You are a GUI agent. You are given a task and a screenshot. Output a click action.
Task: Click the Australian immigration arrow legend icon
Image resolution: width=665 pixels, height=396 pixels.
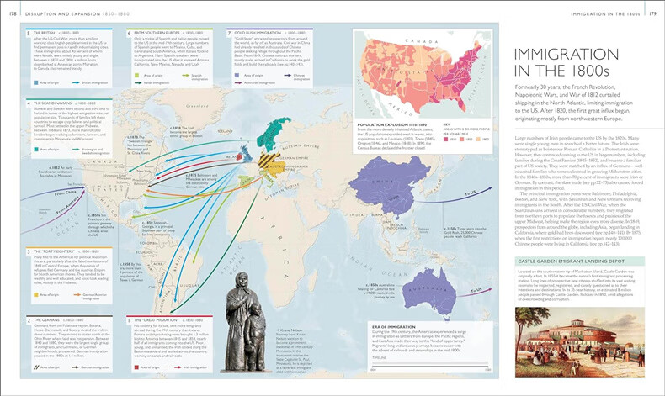pos(235,82)
